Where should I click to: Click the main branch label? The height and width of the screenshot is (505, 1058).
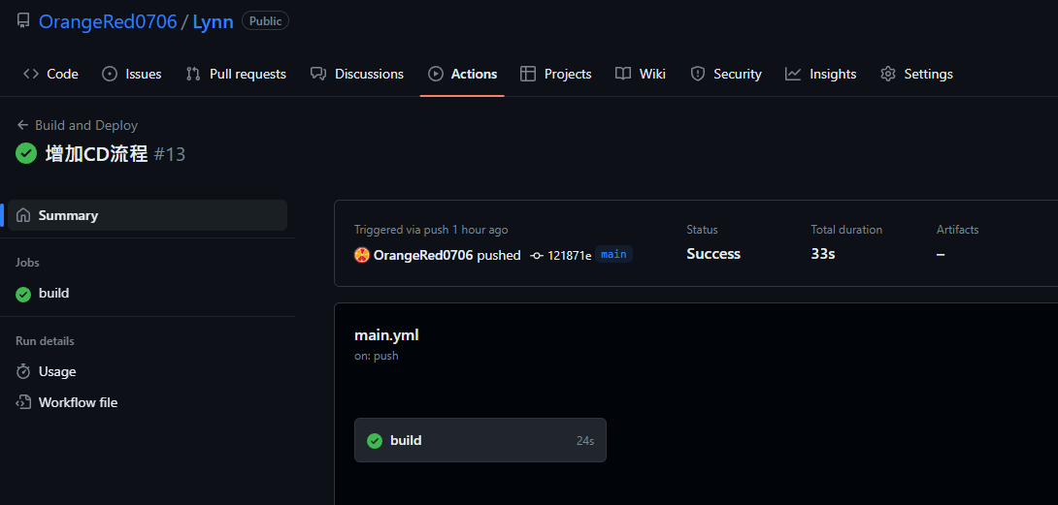coord(613,254)
